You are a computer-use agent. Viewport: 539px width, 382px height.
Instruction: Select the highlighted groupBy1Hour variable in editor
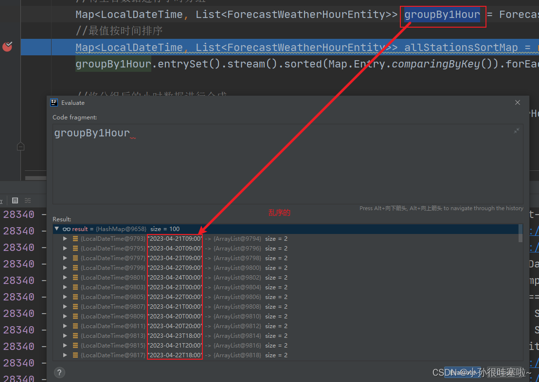click(x=442, y=14)
